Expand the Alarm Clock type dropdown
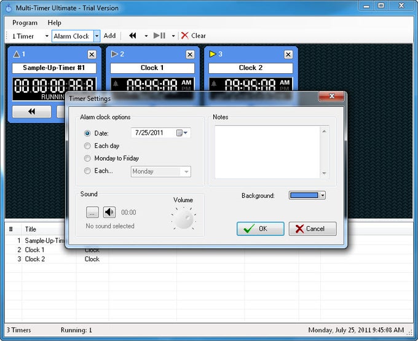This screenshot has height=341, width=418. point(97,36)
